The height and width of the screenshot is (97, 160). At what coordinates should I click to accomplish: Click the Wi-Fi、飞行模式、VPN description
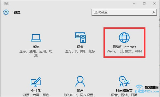(x=124, y=51)
